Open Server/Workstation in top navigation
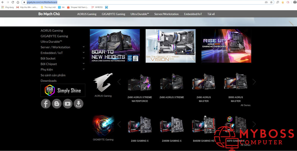Image resolution: width=297 pixels, height=151 pixels. click(167, 14)
